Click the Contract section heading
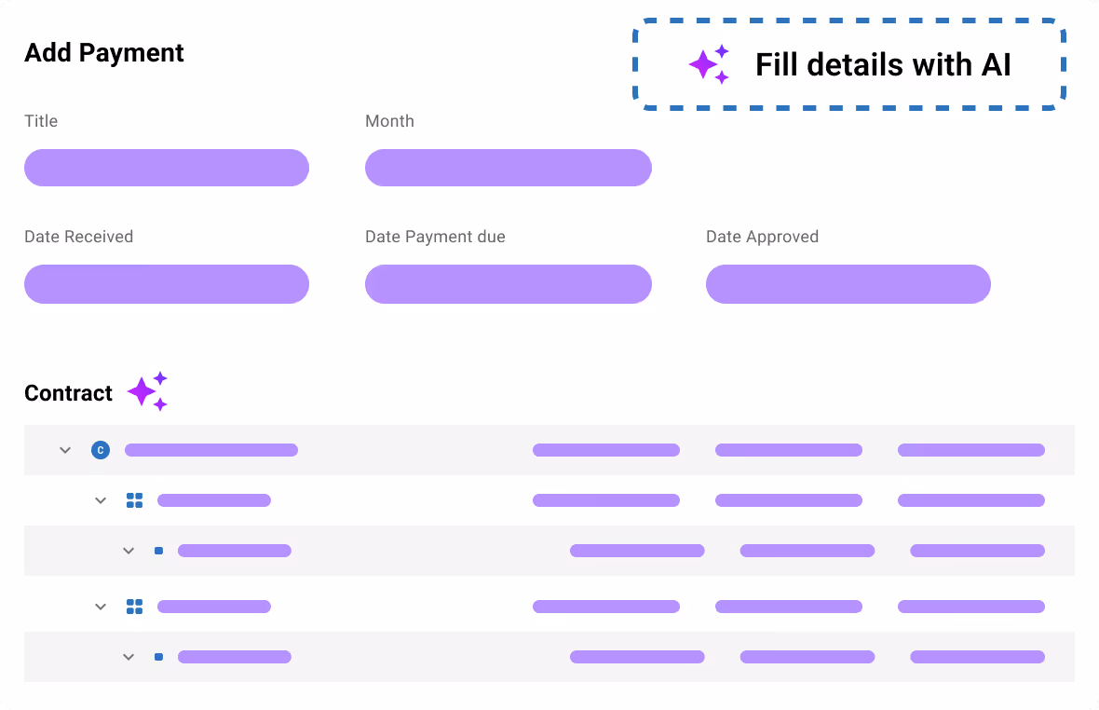Viewport: 1099px width, 710px height. point(68,392)
